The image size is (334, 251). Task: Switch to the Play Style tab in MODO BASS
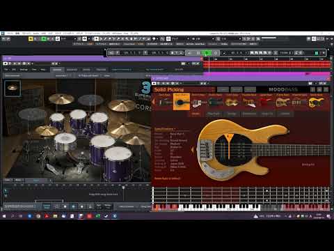[214, 114]
